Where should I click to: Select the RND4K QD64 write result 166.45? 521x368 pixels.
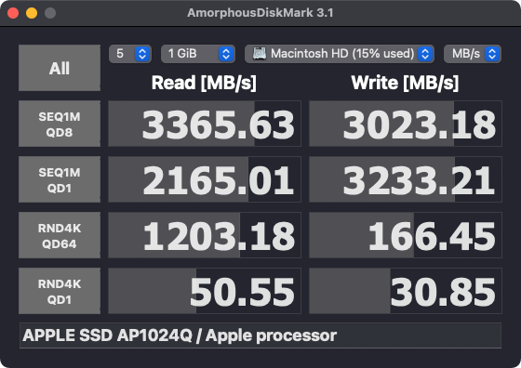click(406, 235)
